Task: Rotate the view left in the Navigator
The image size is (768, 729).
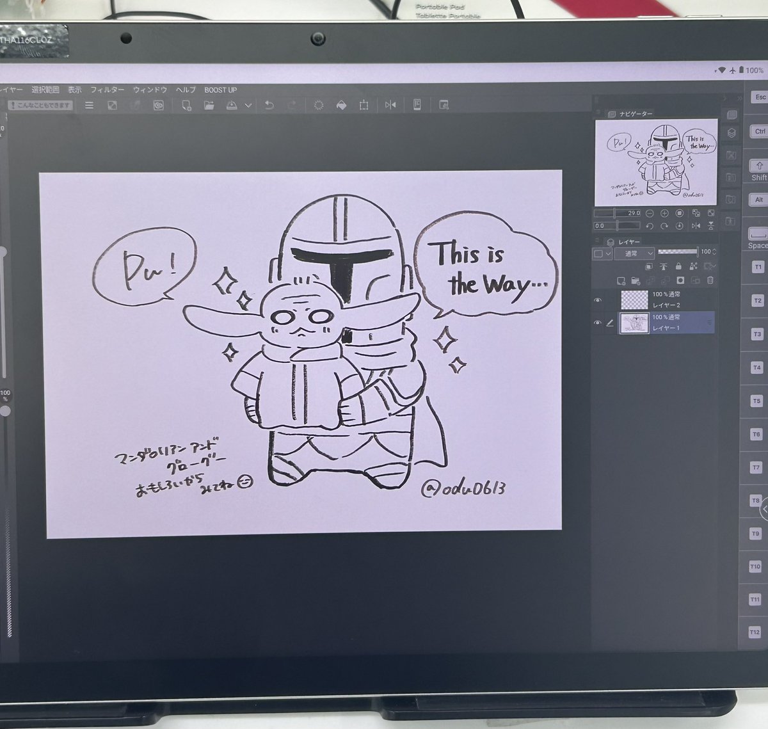Action: pyautogui.click(x=650, y=226)
